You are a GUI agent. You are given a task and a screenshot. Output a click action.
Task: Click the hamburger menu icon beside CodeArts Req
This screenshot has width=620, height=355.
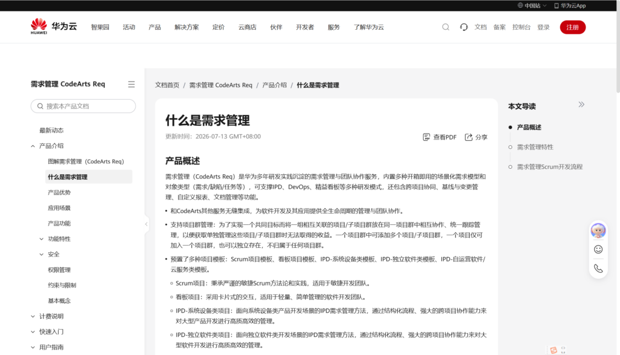(131, 84)
